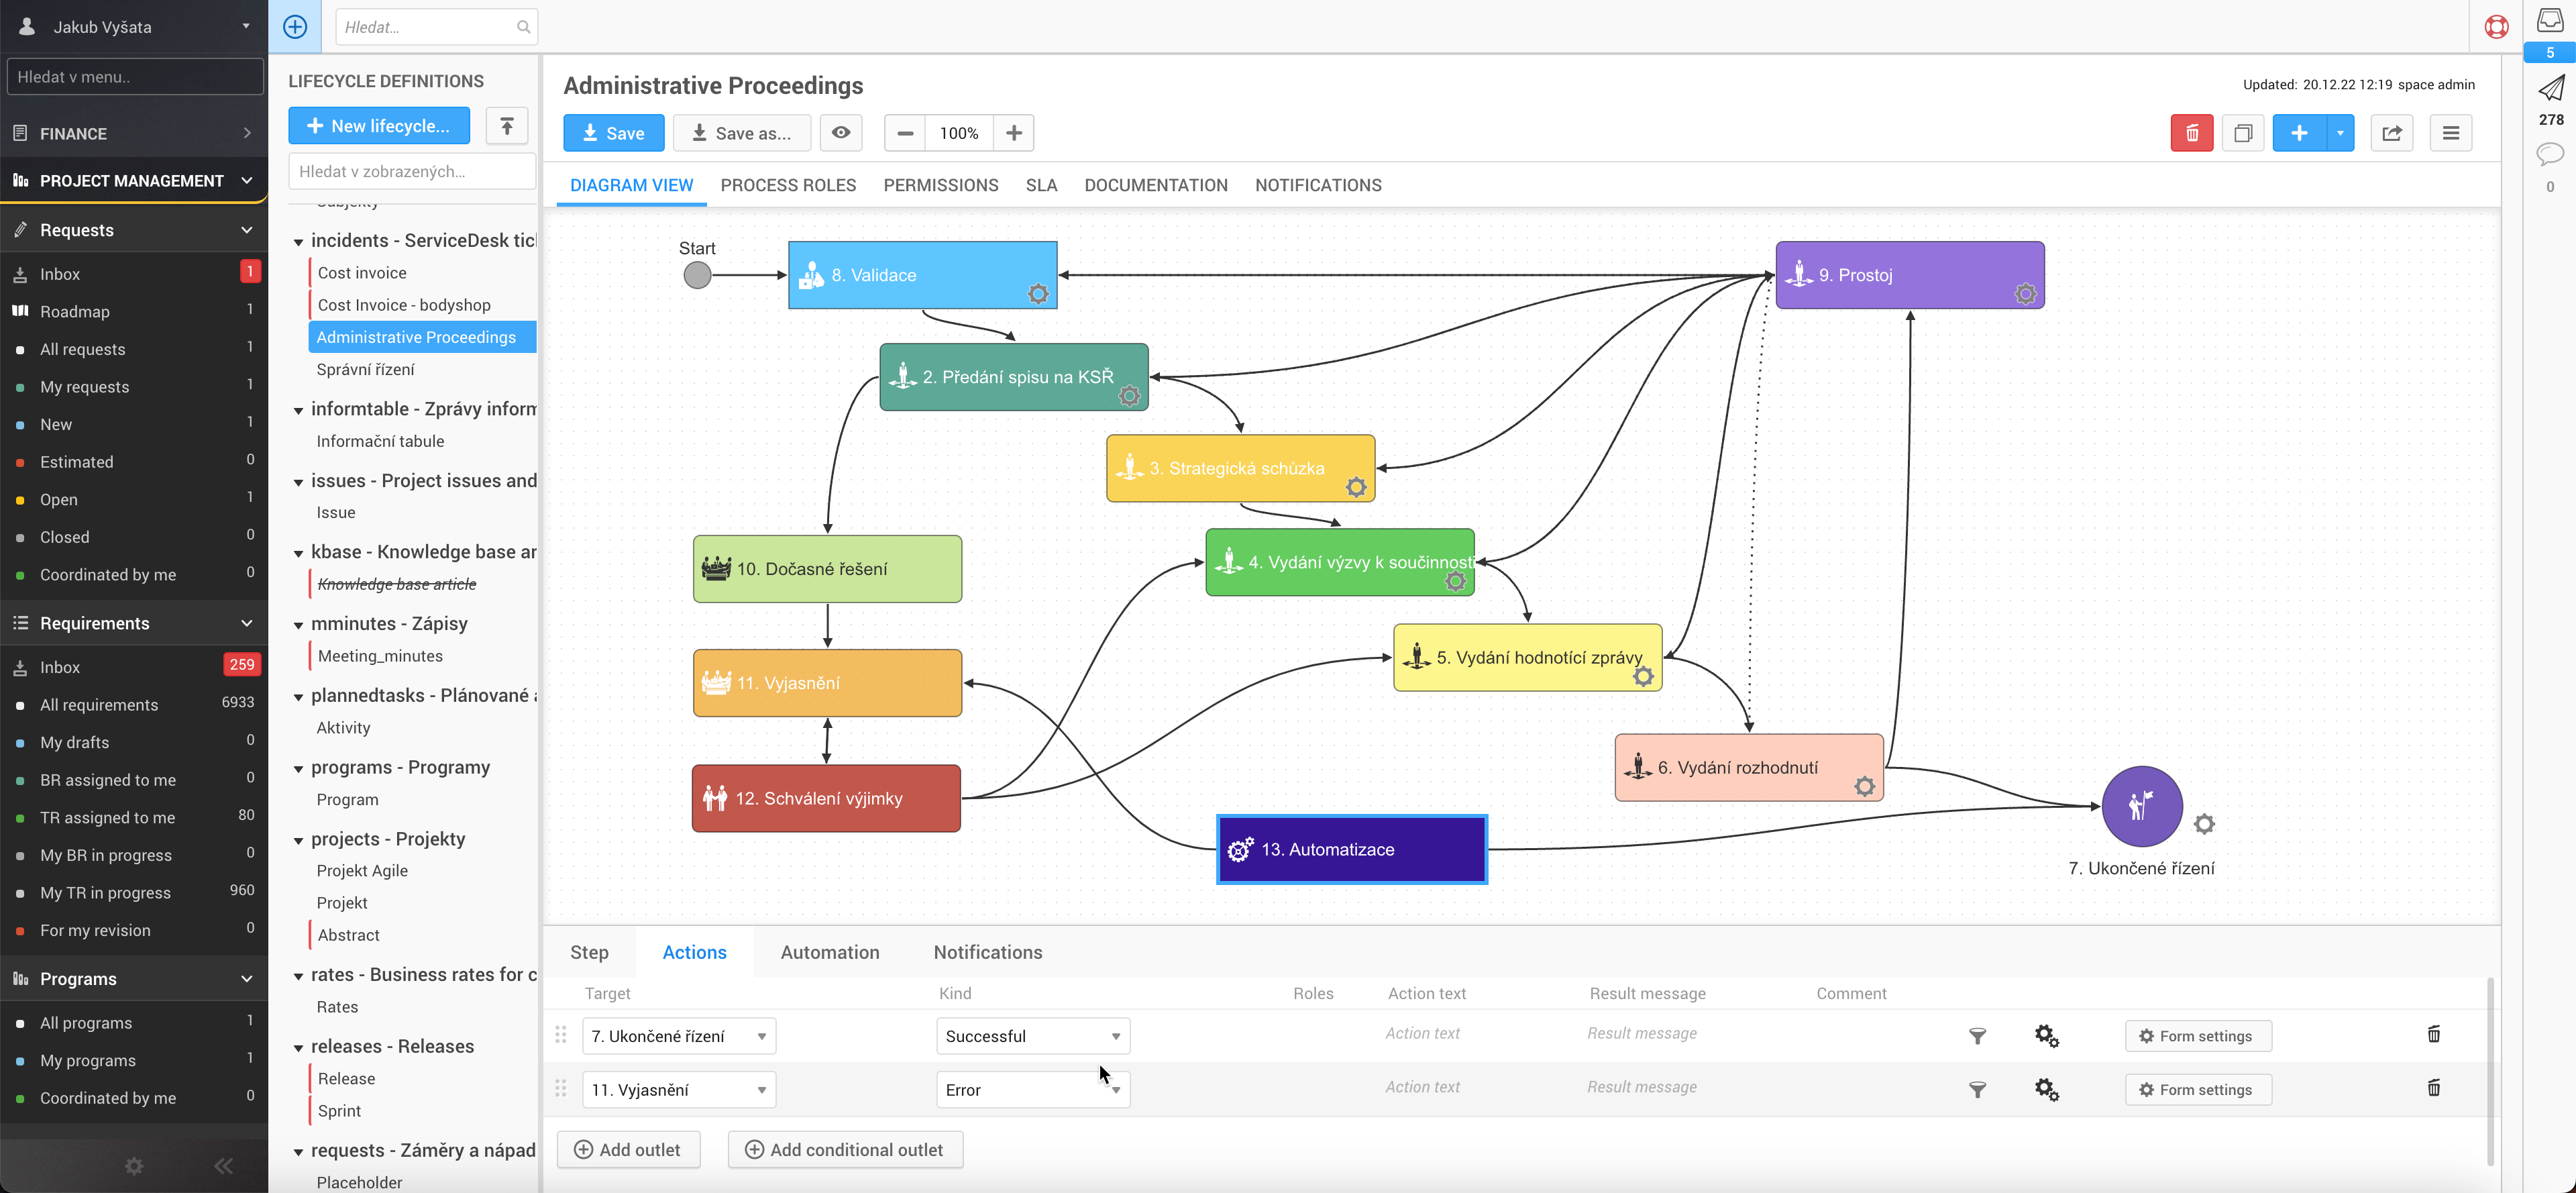Click the blue Save button
Image resolution: width=2576 pixels, height=1193 pixels.
click(613, 133)
